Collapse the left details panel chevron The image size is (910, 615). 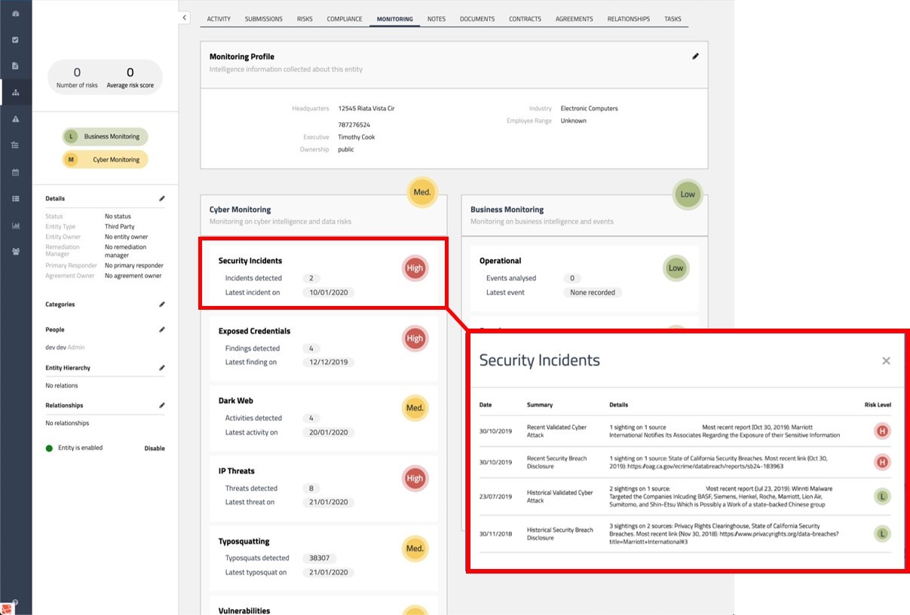pyautogui.click(x=184, y=17)
